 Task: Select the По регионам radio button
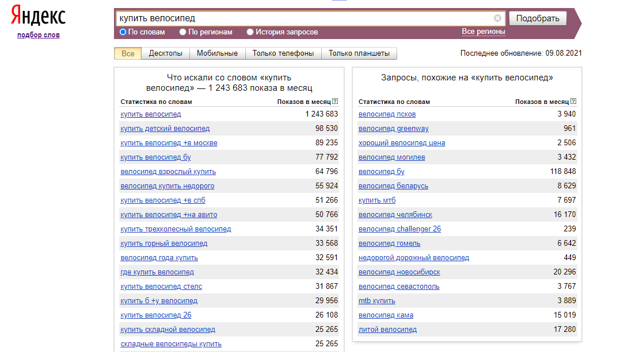coord(183,32)
